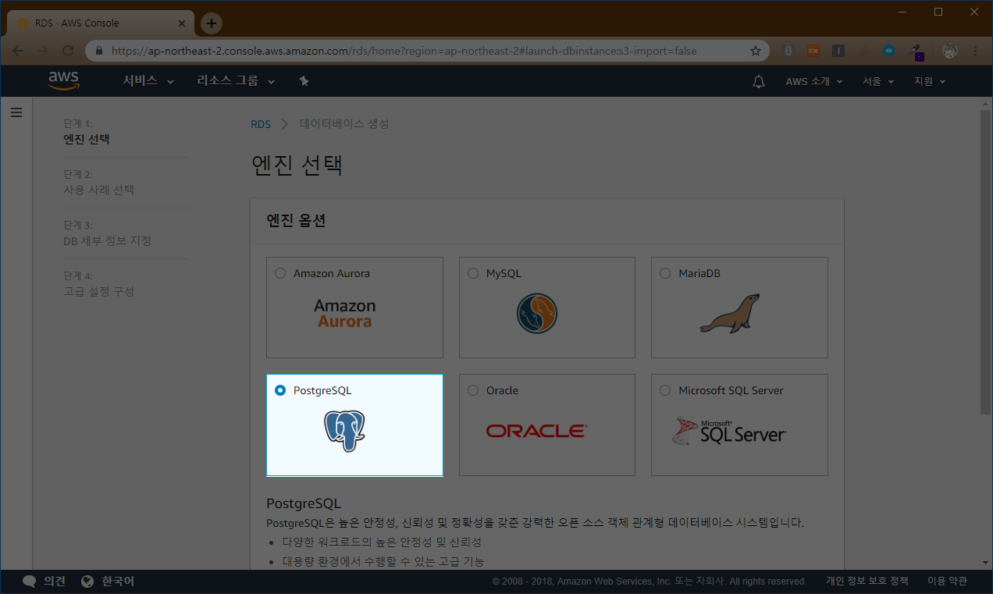Go to step 3 DB 세부 정보 지정
The image size is (993, 594).
coord(107,240)
